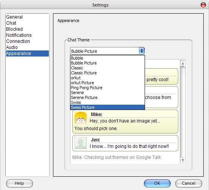The height and width of the screenshot is (190, 209).
Task: Open the General settings category
Action: coord(27,17)
